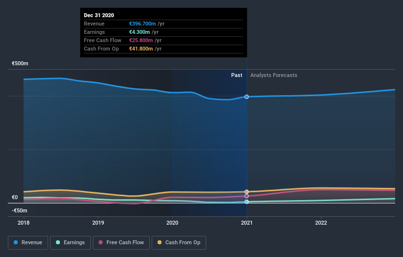Click the Cash From Op label in tooltip

tap(101, 49)
